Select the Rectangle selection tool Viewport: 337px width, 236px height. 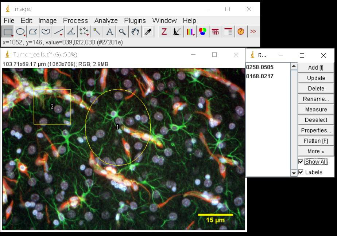click(x=8, y=32)
